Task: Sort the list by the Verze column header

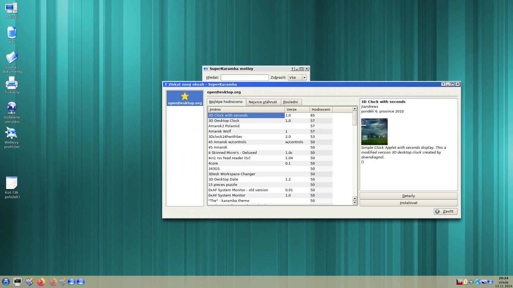Action: (297, 109)
